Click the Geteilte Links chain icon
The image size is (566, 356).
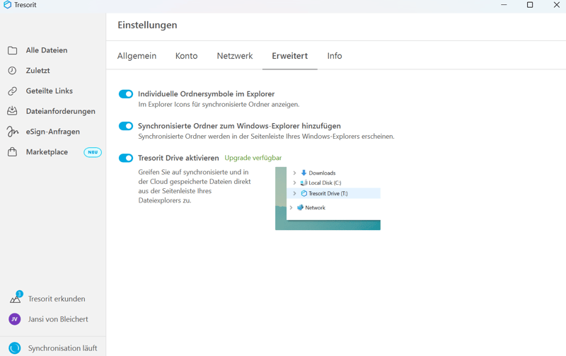(12, 91)
